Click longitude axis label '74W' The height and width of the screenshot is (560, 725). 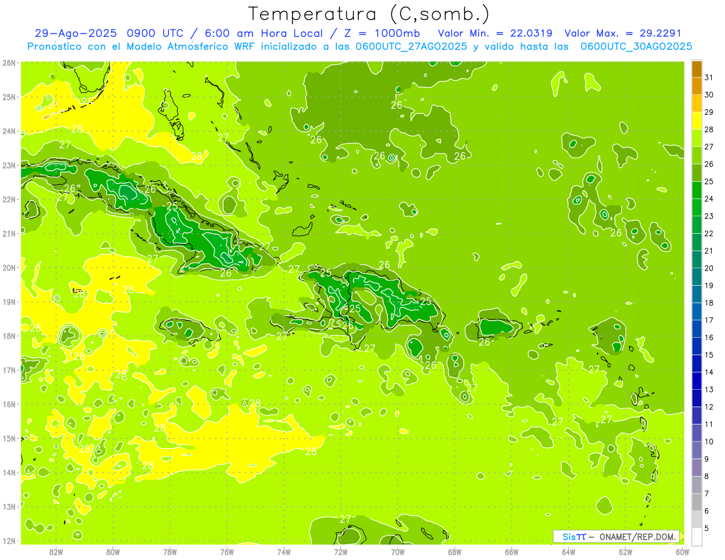(284, 551)
